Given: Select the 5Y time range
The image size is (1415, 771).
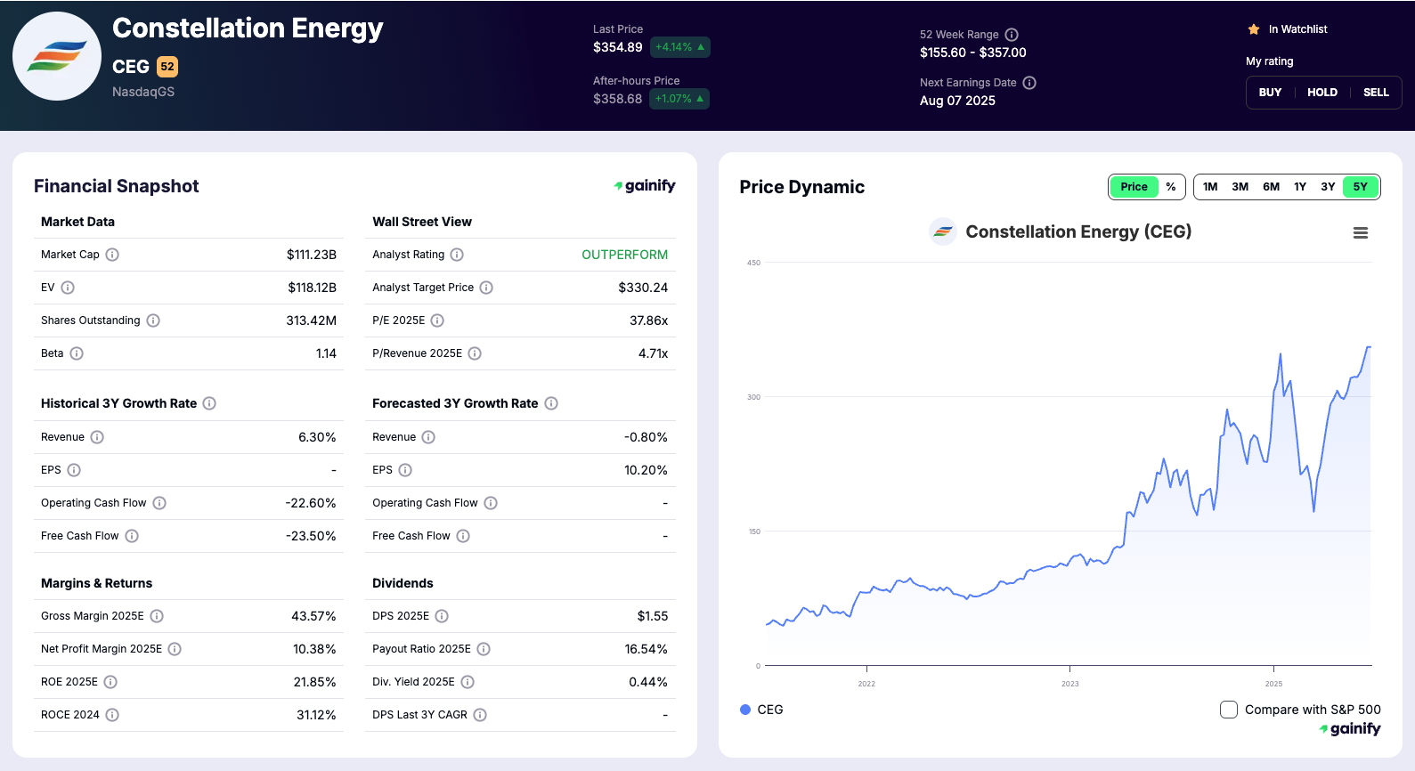Looking at the screenshot, I should pos(1360,187).
